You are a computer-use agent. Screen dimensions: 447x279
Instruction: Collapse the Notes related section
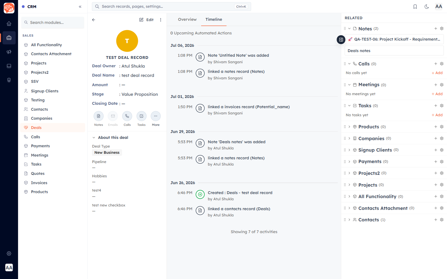[350, 29]
